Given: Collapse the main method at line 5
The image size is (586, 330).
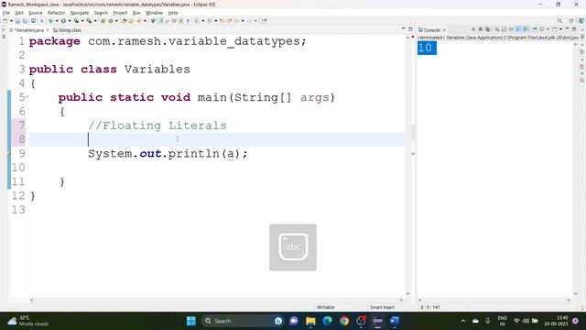Looking at the screenshot, I should coord(27,97).
